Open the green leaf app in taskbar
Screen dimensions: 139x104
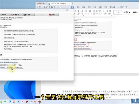click(5, 102)
